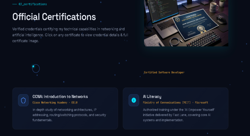
Task: Click the description starting 'Authorized training under'
Action: coord(179,115)
